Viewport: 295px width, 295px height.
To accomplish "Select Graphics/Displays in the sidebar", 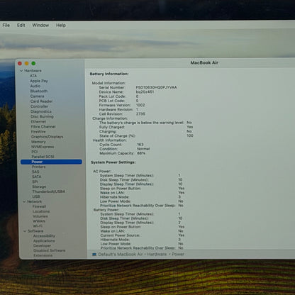I will point(47,137).
